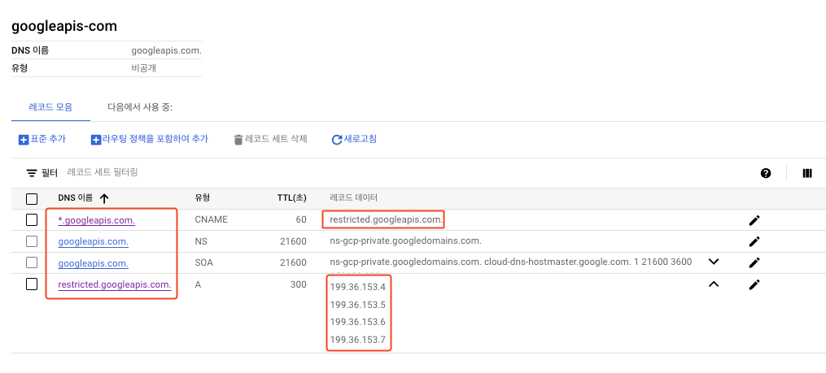The width and height of the screenshot is (826, 373).
Task: Click the TTL(초) column header
Action: (291, 197)
